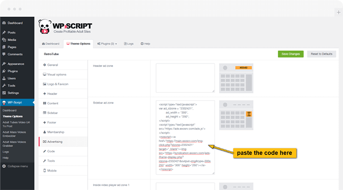
Task: Open Dashboard in WP-Script submenu
Action: tap(9, 110)
